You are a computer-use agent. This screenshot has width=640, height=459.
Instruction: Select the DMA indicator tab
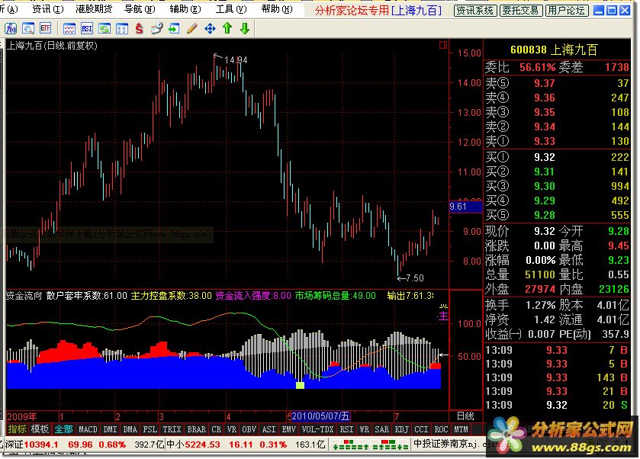coord(130,429)
